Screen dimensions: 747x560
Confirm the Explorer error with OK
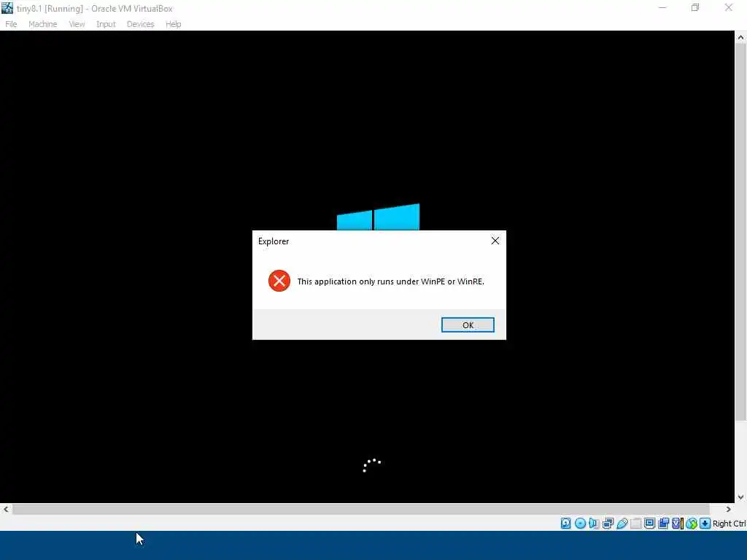tap(468, 324)
